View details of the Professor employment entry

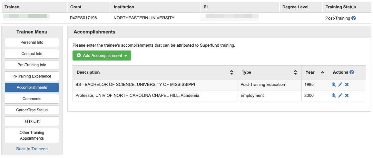pos(334,96)
